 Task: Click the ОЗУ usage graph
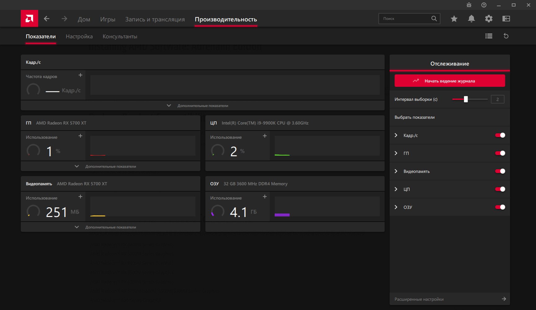[x=327, y=206]
